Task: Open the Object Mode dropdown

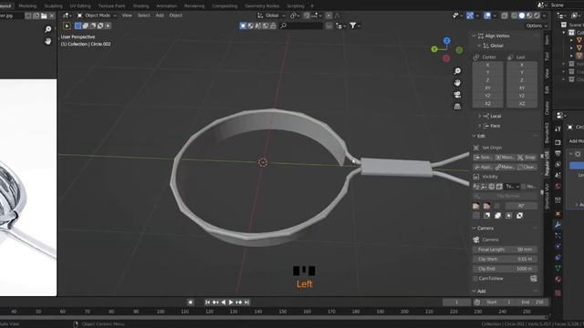Action: [97, 15]
